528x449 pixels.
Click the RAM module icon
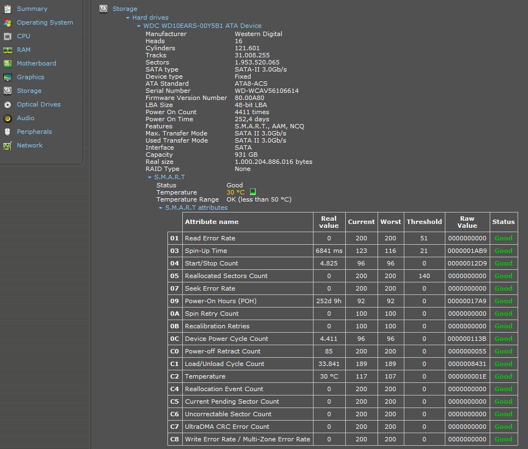point(7,50)
